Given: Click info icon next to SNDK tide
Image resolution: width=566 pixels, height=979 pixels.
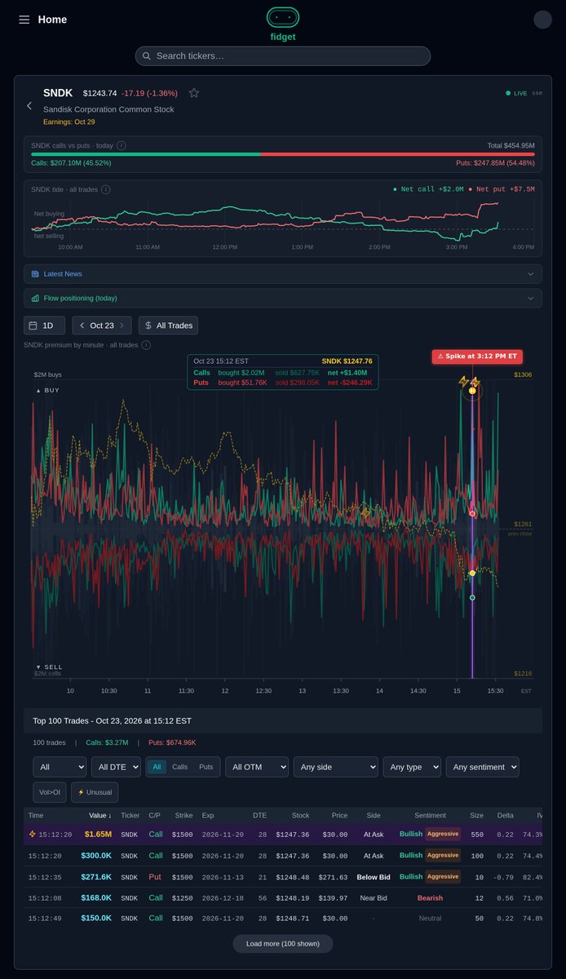Looking at the screenshot, I should tap(106, 189).
